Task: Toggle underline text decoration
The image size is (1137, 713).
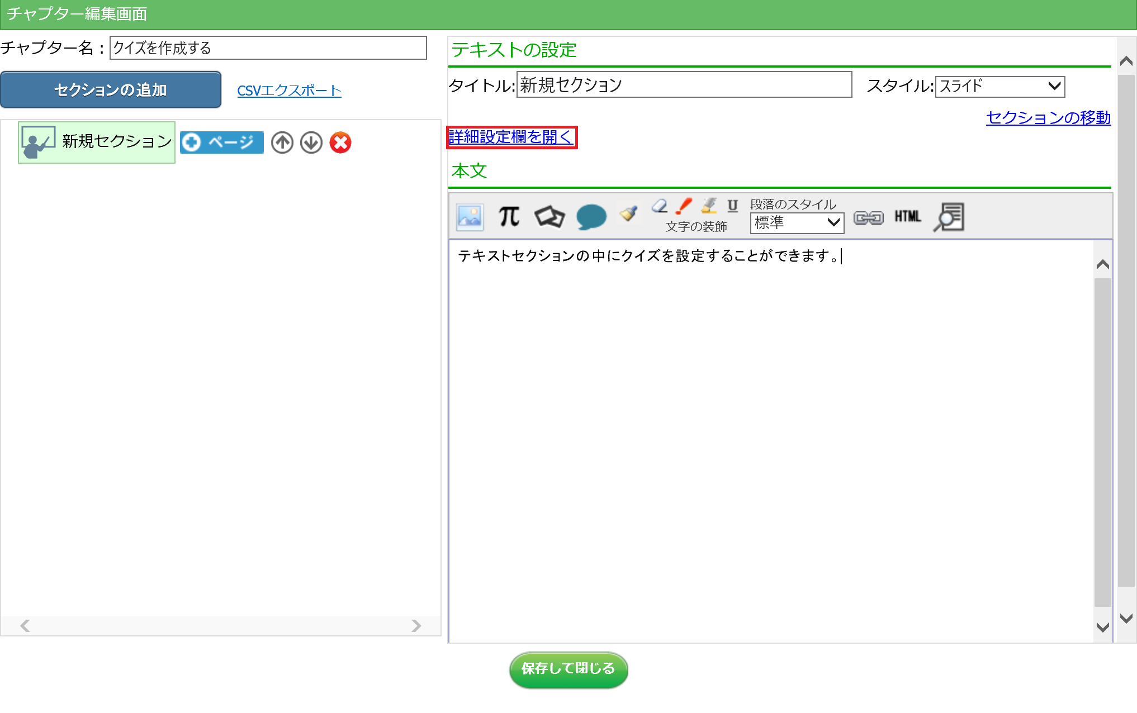Action: coord(732,206)
